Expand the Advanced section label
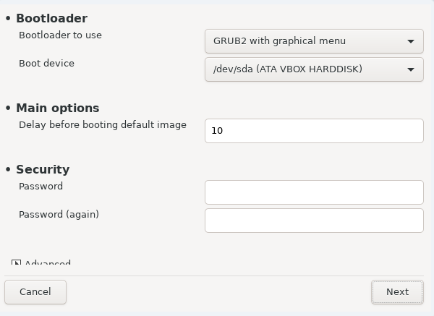Viewport: 434px width, 316px height. click(x=48, y=262)
